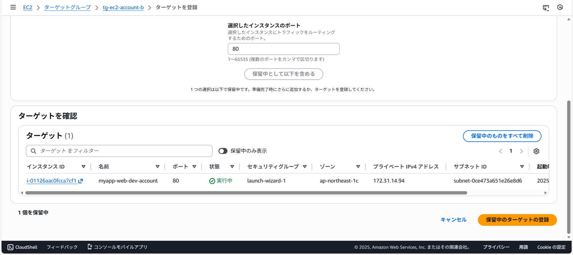
Task: Navigate to EC2 breadcrumb
Action: pyautogui.click(x=27, y=7)
